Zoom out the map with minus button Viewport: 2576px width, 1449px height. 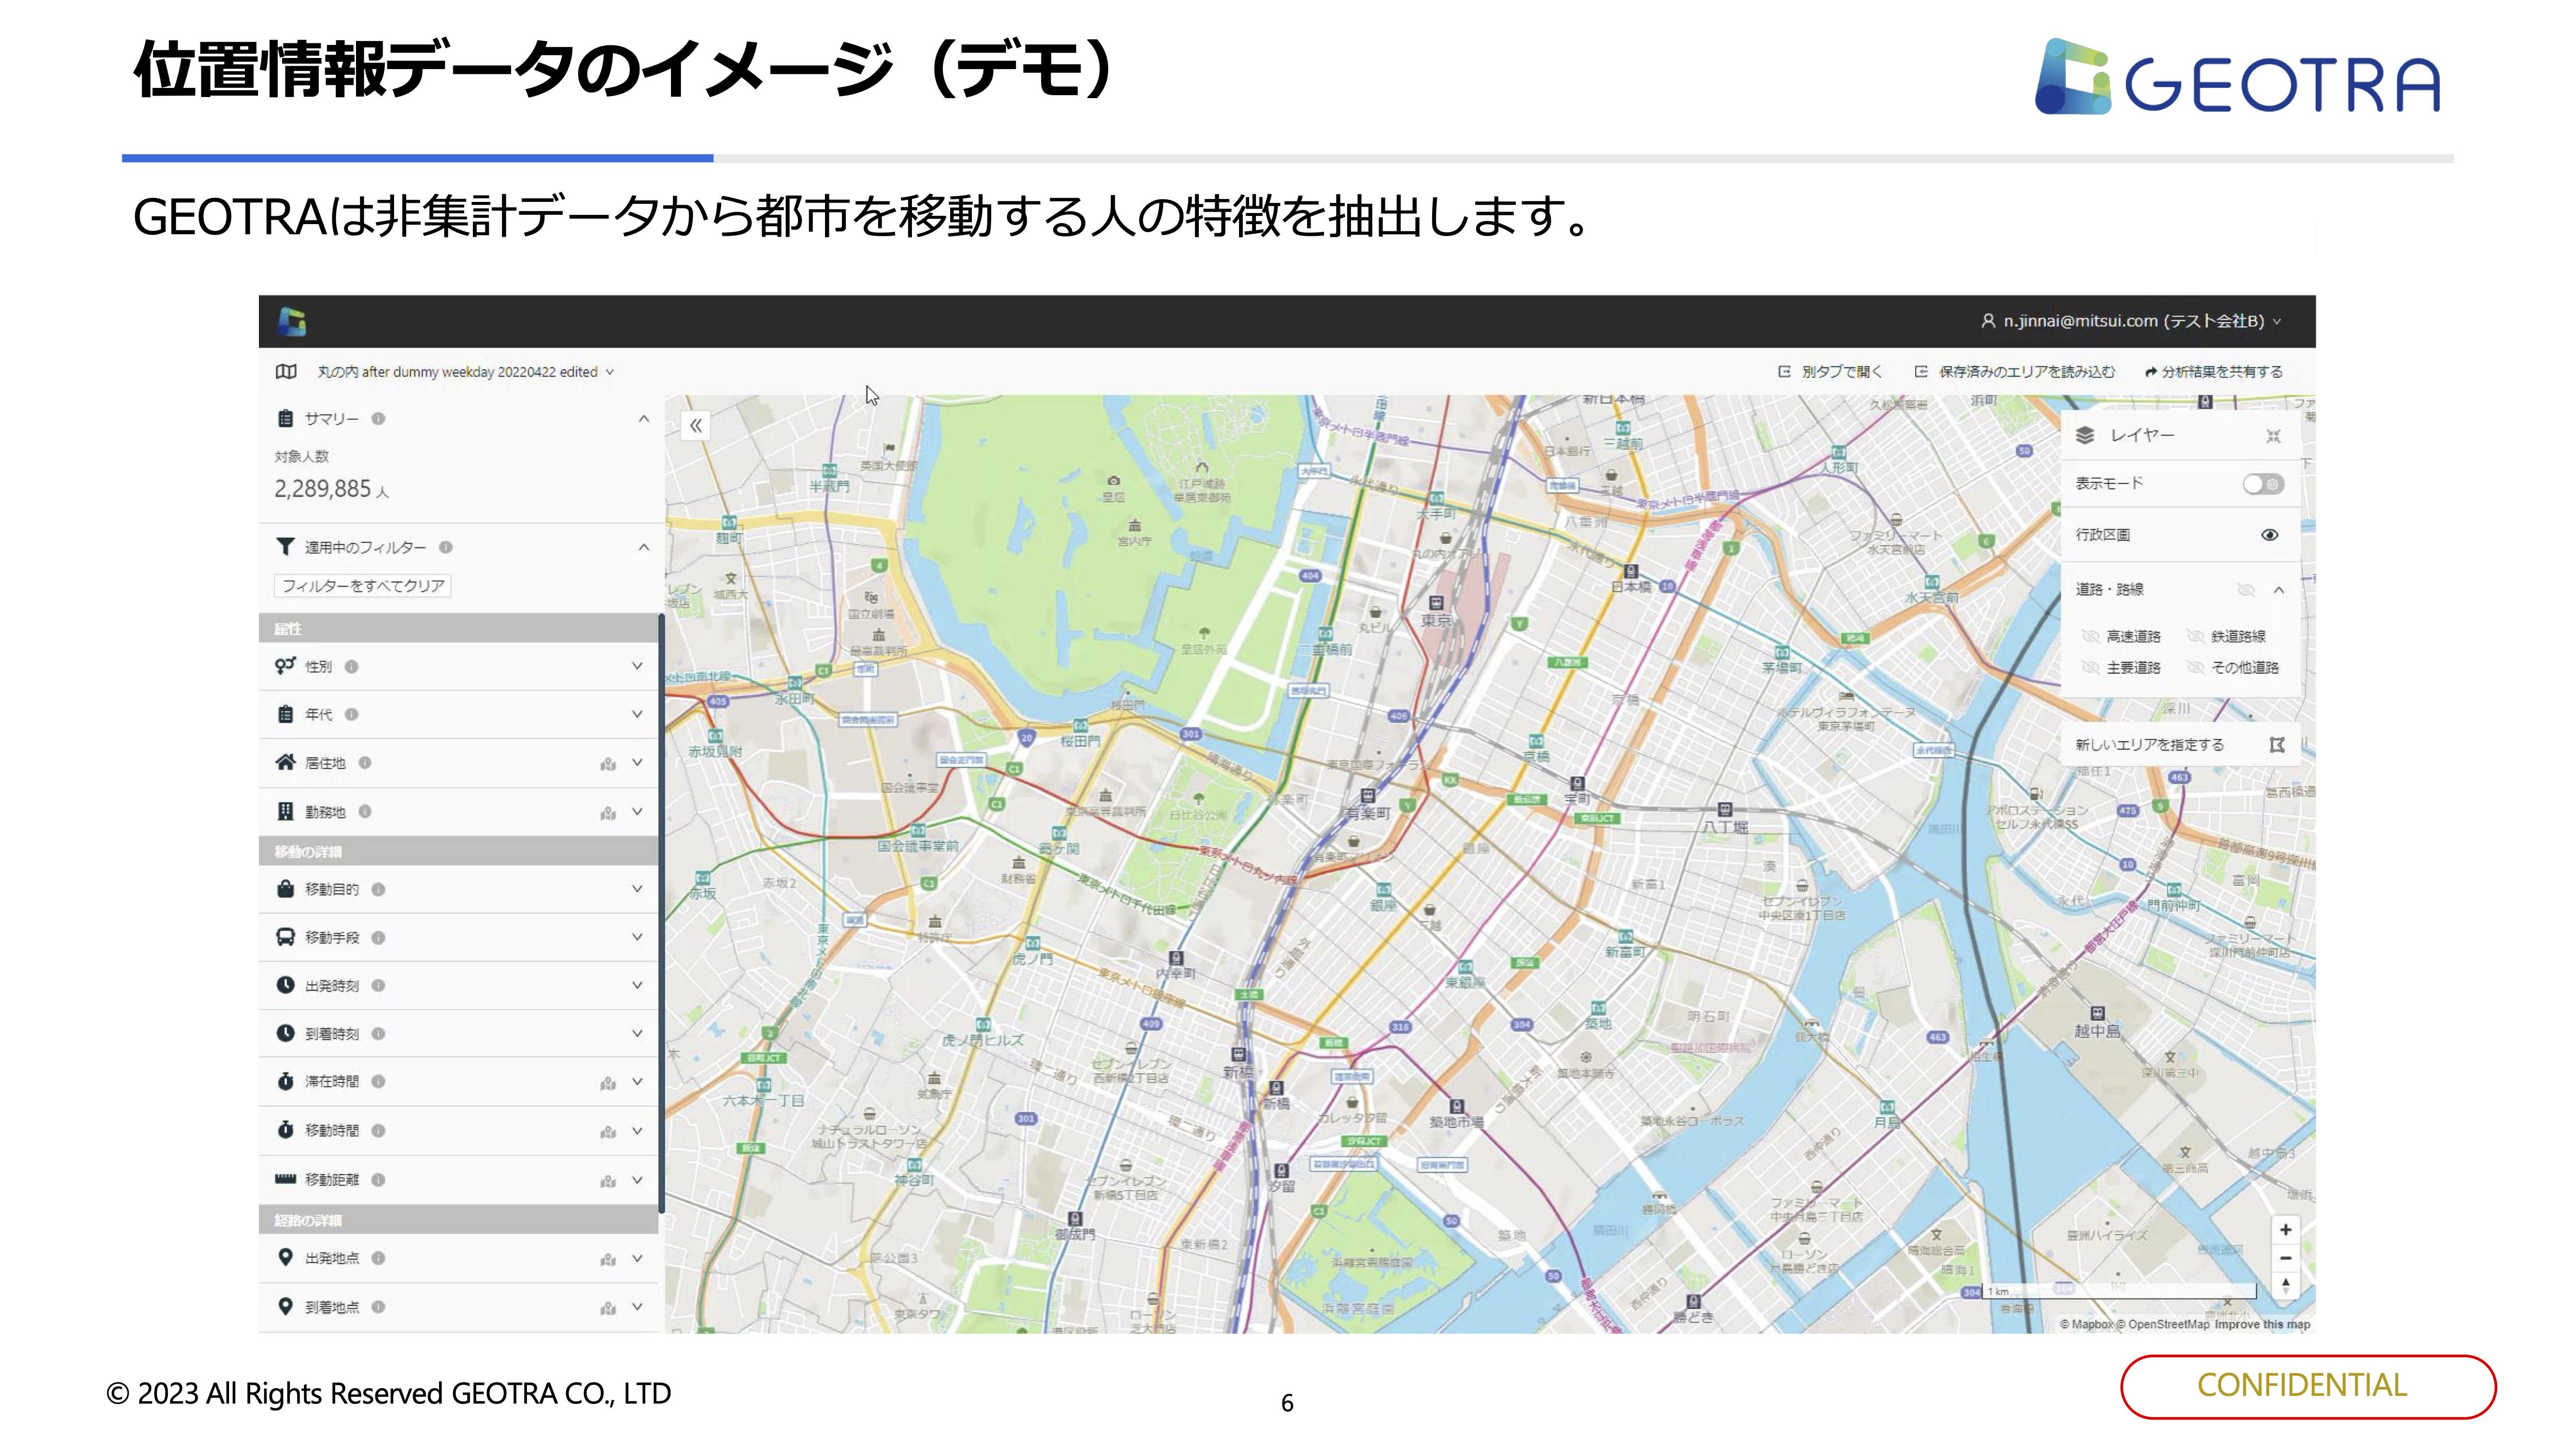click(2285, 1258)
